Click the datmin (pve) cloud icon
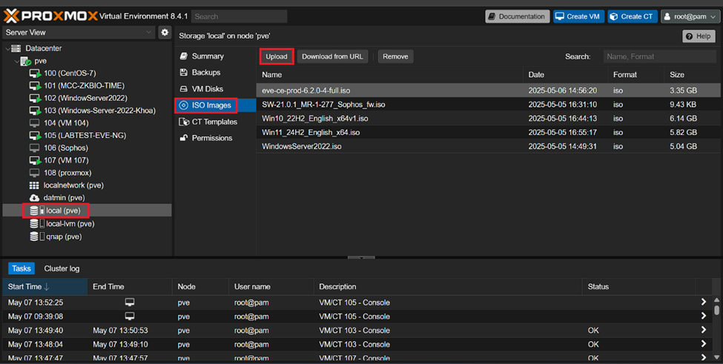 point(34,198)
